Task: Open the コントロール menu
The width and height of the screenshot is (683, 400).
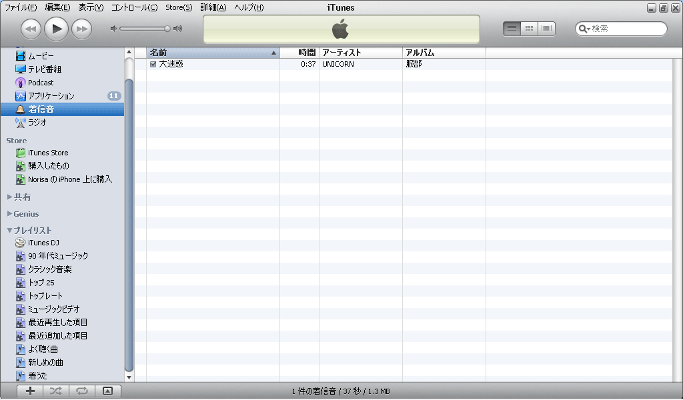Action: [134, 7]
